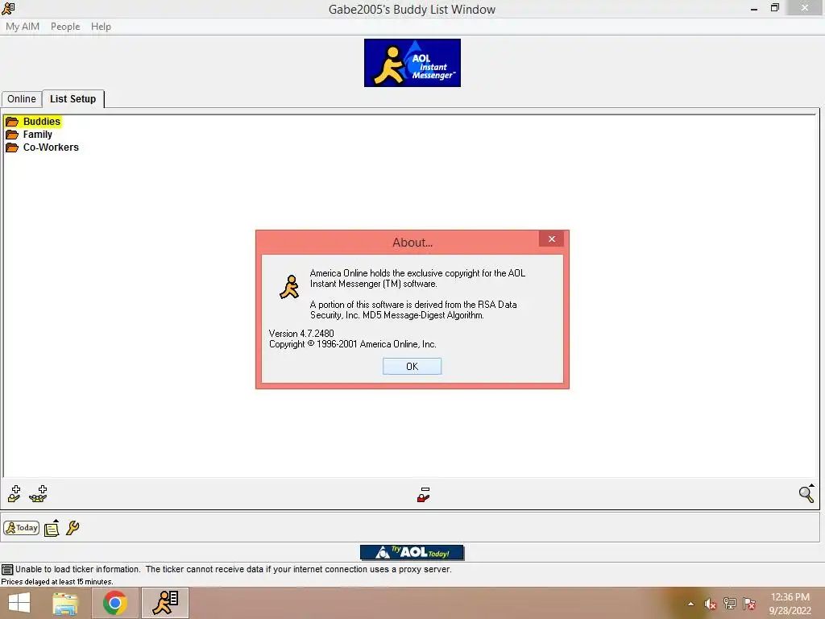The height and width of the screenshot is (619, 825).
Task: Click the Add a Buddy icon
Action: [15, 494]
